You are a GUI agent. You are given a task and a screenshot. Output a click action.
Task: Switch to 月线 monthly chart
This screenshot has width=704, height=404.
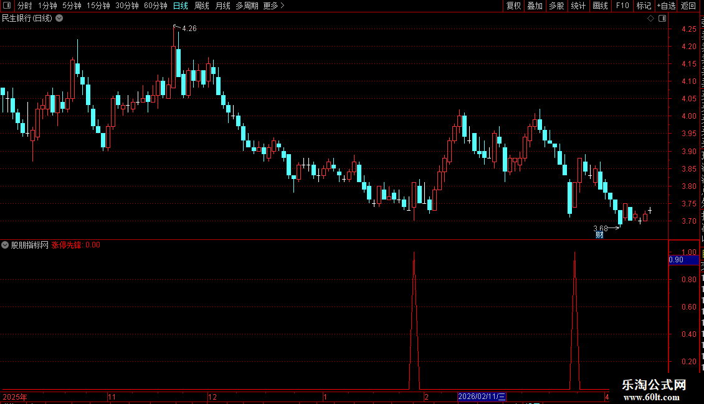(x=222, y=6)
